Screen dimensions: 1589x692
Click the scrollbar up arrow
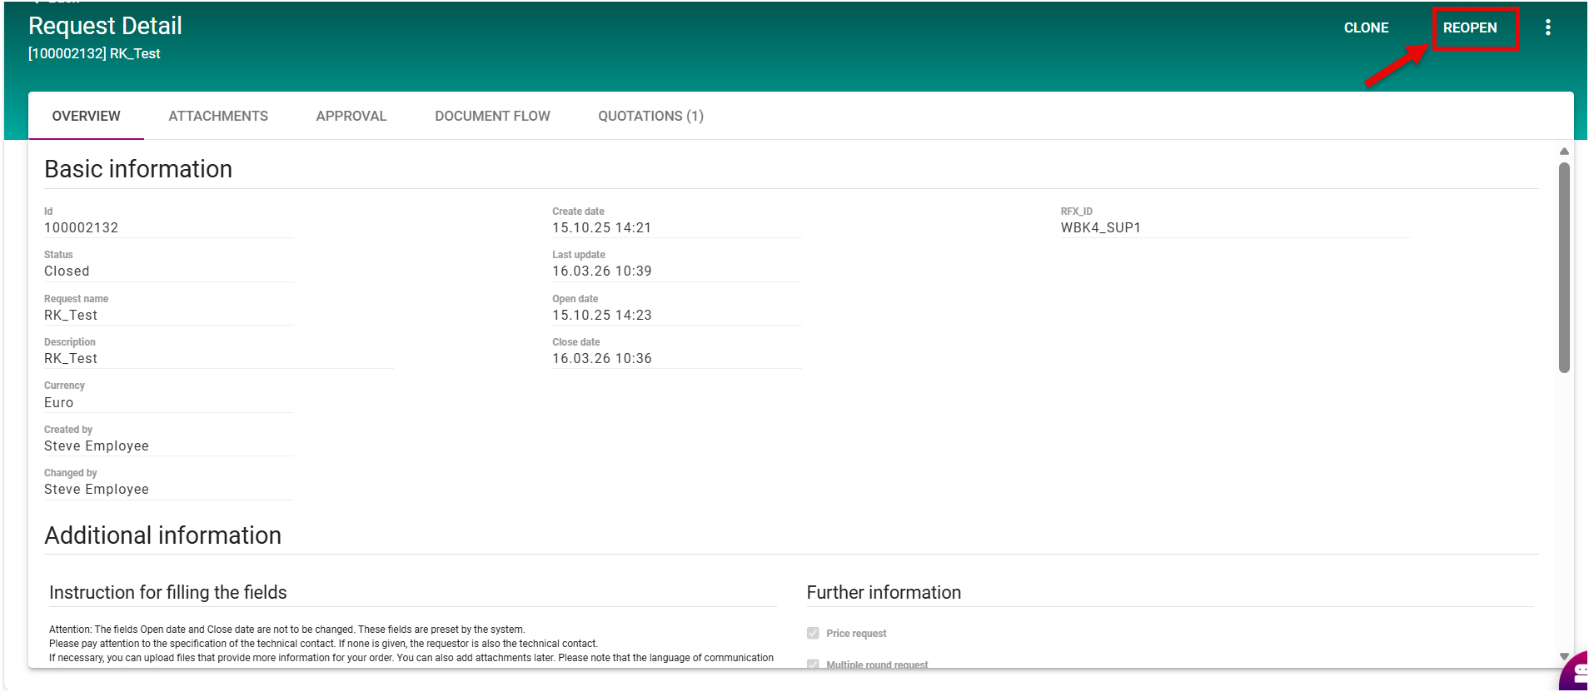coord(1564,152)
